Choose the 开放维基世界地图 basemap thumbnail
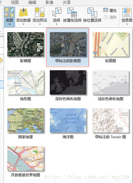133x183 pixels. 26,159
